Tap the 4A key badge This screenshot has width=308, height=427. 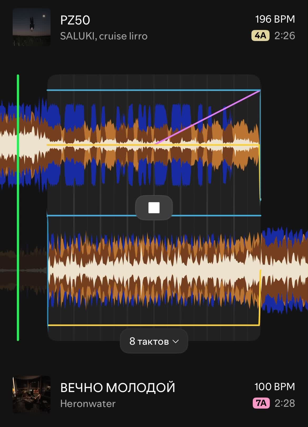260,35
